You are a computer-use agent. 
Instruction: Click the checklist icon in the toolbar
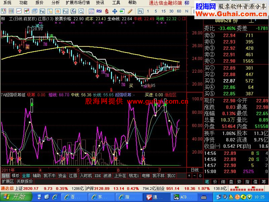pos(3,11)
